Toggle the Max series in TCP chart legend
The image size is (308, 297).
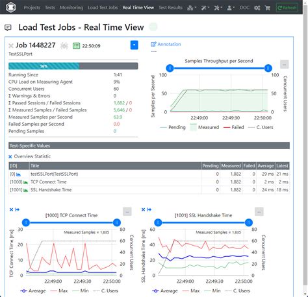[59, 291]
